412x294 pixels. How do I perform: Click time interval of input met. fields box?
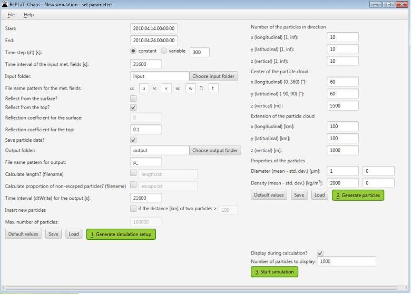[146, 64]
